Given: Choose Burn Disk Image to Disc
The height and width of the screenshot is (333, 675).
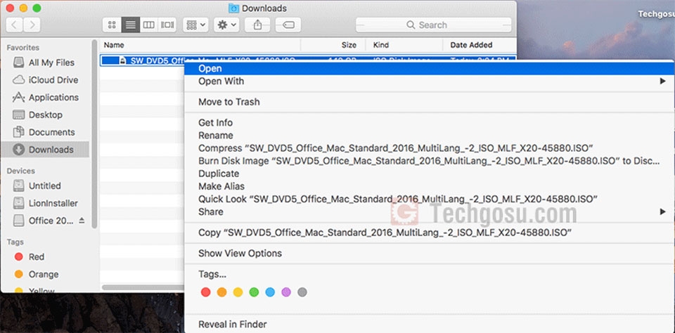Looking at the screenshot, I should click(429, 161).
